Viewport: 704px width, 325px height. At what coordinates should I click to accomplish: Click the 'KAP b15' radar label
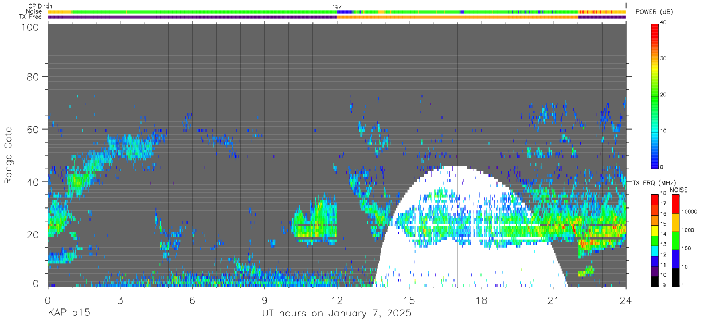tap(69, 314)
